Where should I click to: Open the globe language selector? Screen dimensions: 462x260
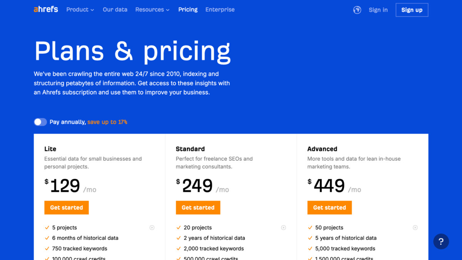coord(357,10)
